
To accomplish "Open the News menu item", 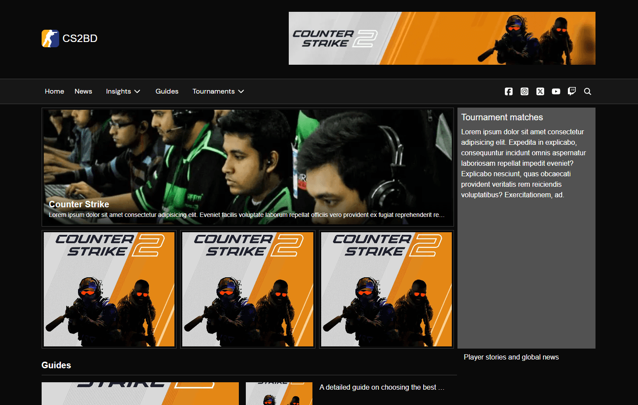I will coord(83,91).
